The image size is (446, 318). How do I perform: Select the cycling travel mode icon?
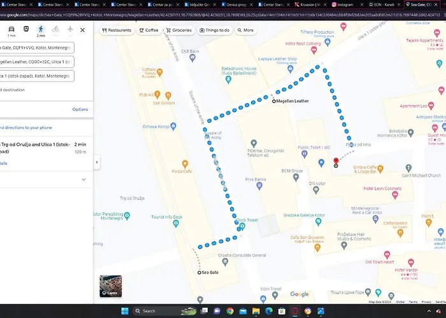click(56, 29)
